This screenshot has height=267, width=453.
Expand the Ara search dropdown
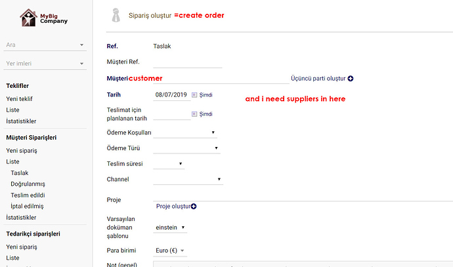pyautogui.click(x=81, y=45)
